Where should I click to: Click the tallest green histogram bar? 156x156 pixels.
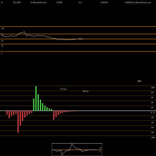(36, 99)
